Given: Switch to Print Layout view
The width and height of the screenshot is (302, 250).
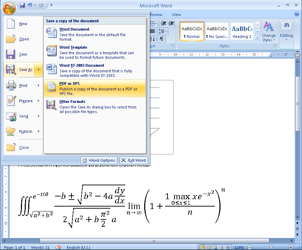Looking at the screenshot, I should pos(202,247).
